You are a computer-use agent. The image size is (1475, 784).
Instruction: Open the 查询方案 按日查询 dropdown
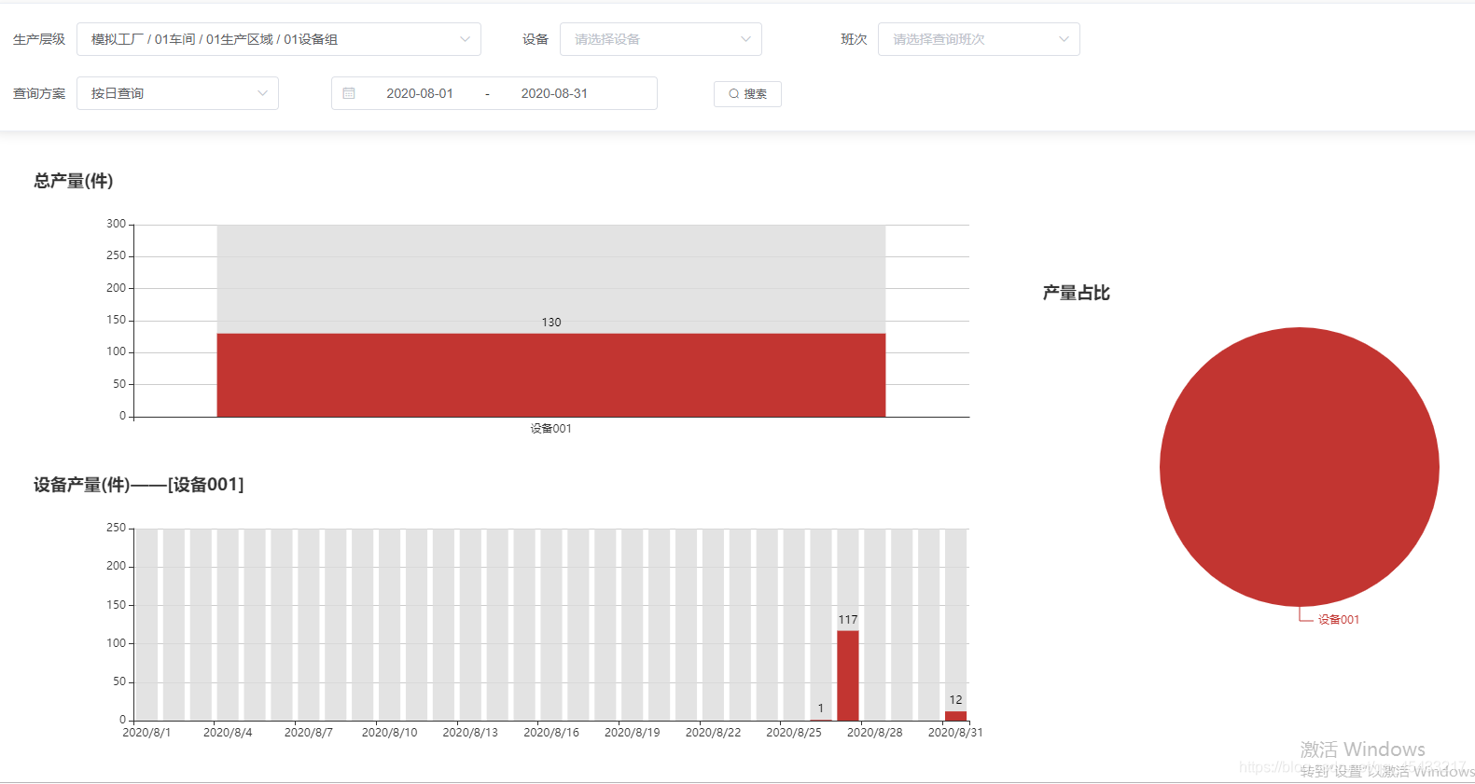[177, 93]
